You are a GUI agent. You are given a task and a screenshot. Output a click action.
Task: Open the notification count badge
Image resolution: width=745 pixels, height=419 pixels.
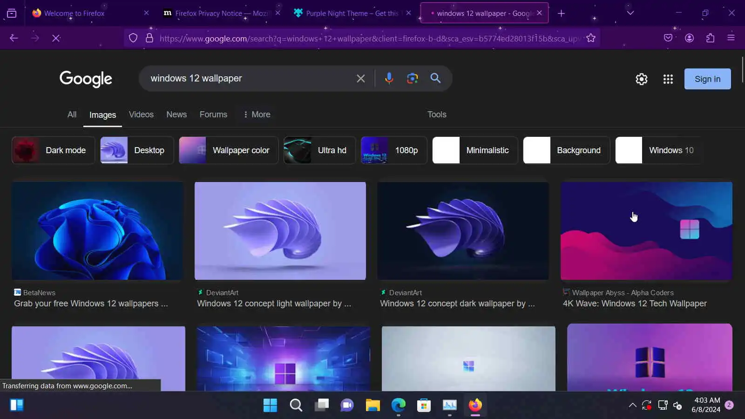[729, 405]
